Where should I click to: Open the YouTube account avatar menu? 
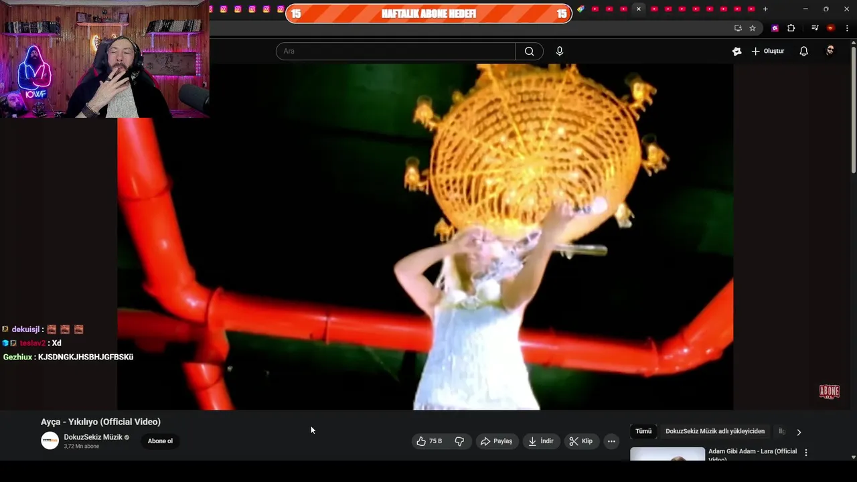coord(830,51)
